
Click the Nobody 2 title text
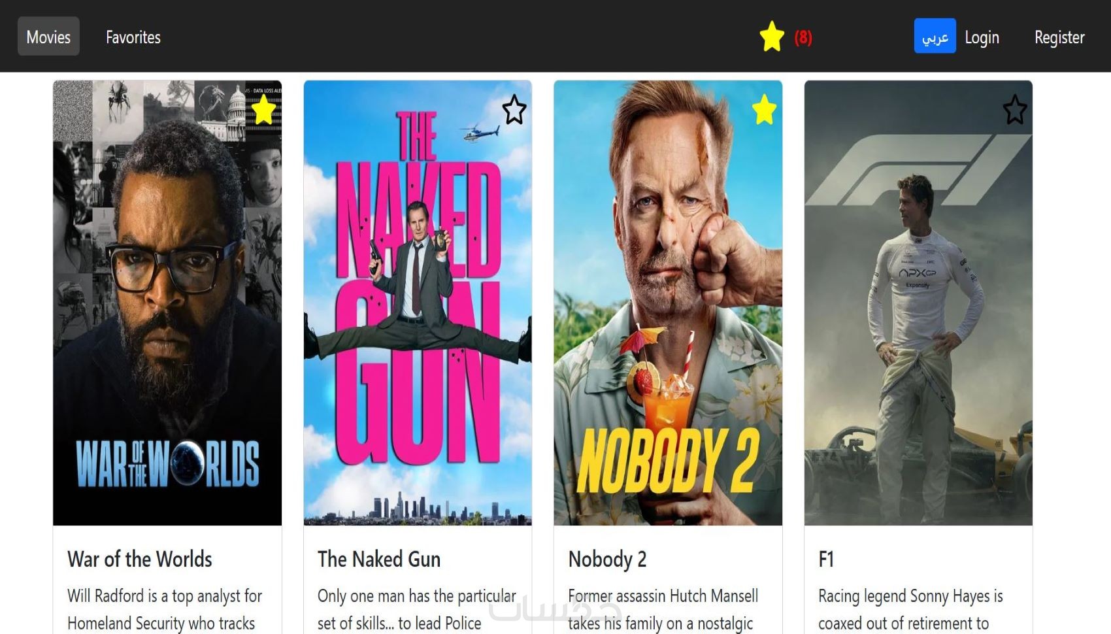pos(607,559)
